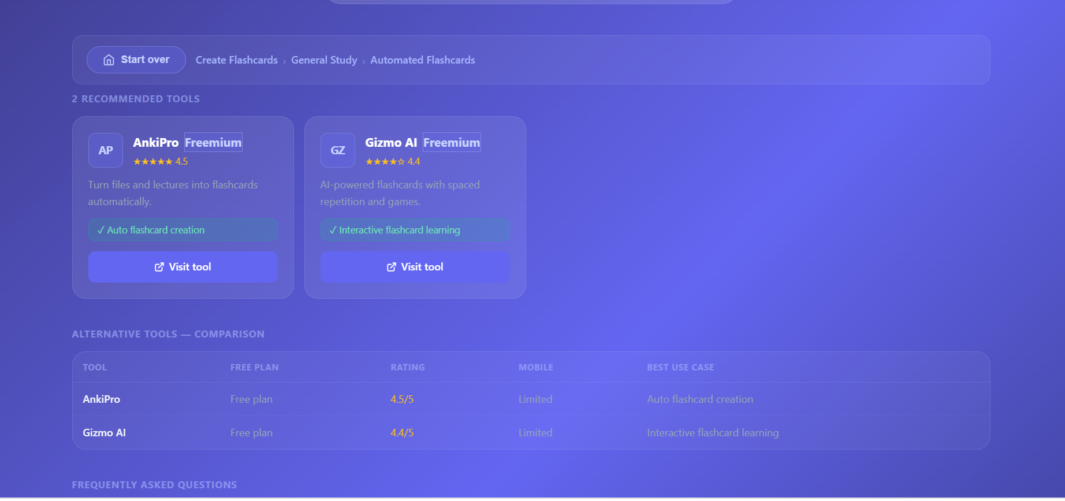Viewport: 1065px width, 501px height.
Task: Click the 'Interactive flashcard learning' table cell
Action: (x=713, y=433)
